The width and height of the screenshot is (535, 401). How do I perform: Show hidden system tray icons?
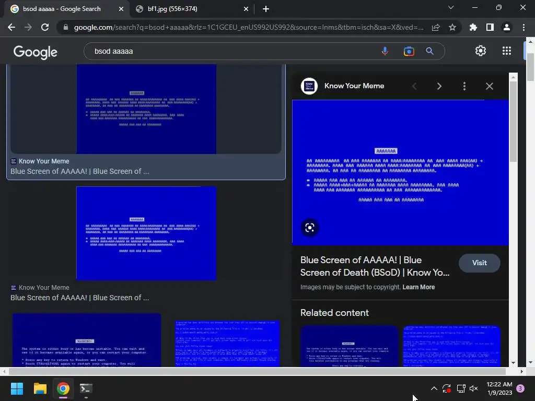(x=434, y=388)
